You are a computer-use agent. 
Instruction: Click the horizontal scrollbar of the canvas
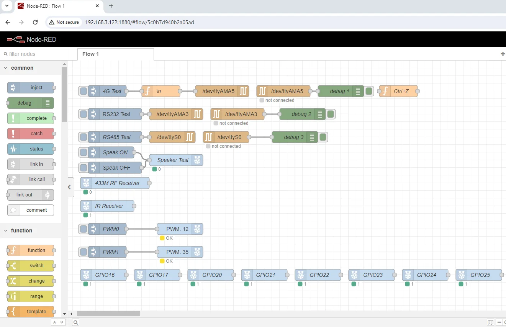[x=108, y=314]
